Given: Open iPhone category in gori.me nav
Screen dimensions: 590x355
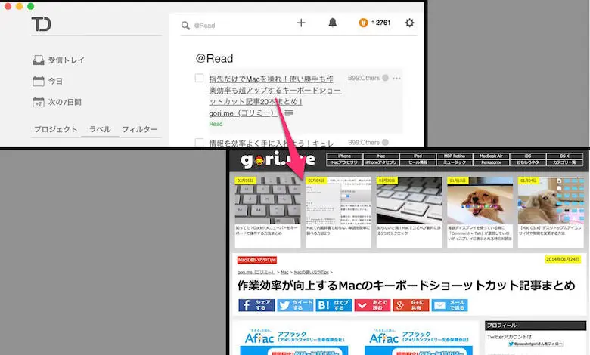Looking at the screenshot, I should (344, 156).
